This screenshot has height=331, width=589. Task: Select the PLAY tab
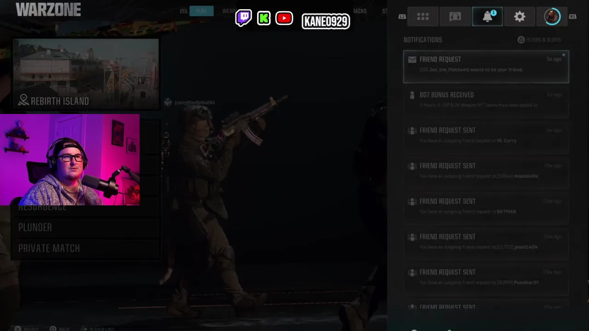[x=201, y=11]
